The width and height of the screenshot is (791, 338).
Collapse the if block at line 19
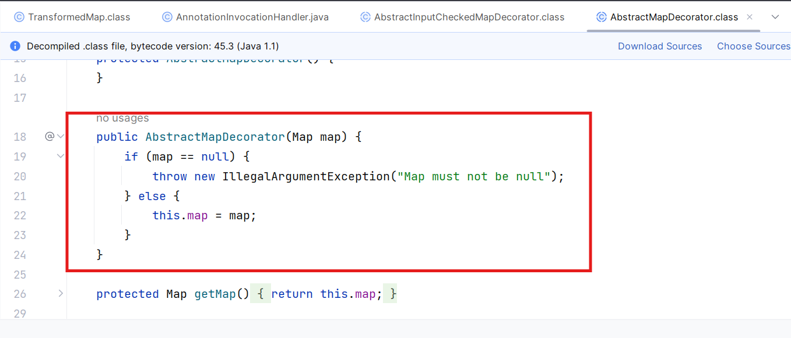click(x=61, y=156)
